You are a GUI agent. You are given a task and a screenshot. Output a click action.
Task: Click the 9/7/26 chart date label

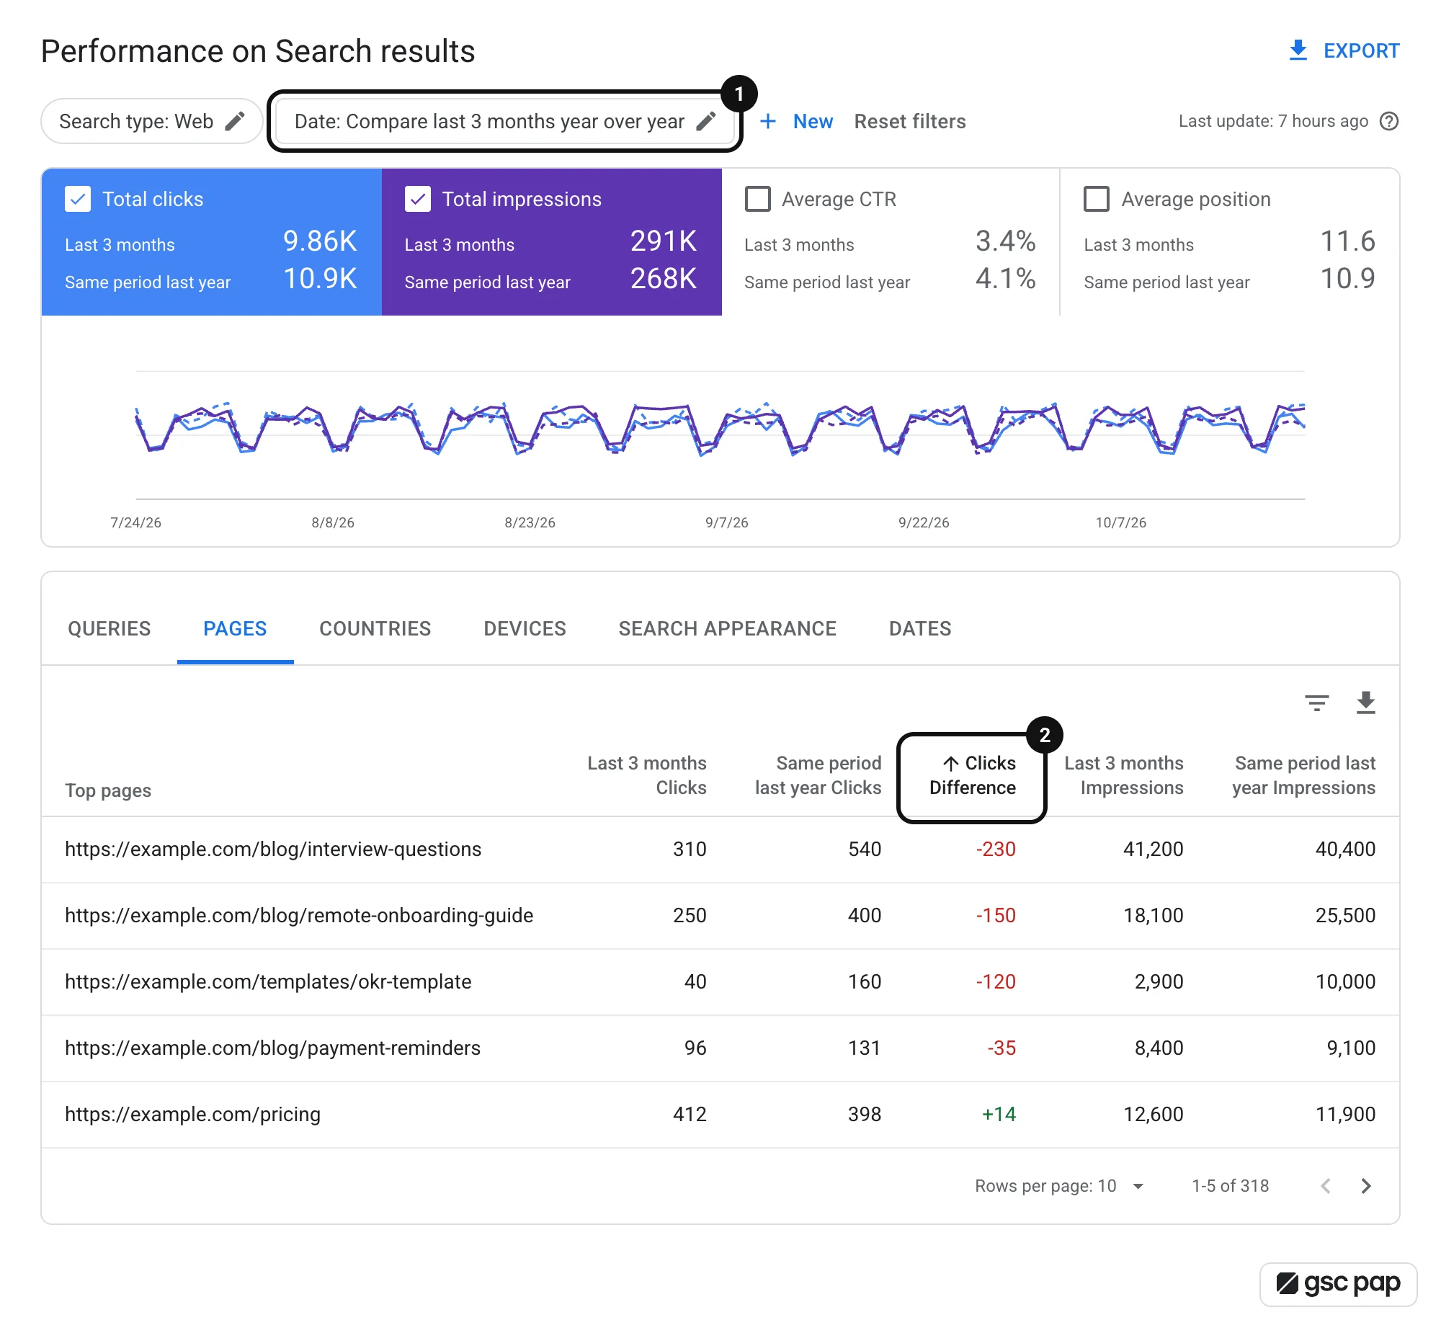[x=726, y=522]
